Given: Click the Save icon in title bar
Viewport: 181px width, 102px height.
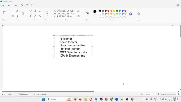Looking at the screenshot, I should pos(22,5).
